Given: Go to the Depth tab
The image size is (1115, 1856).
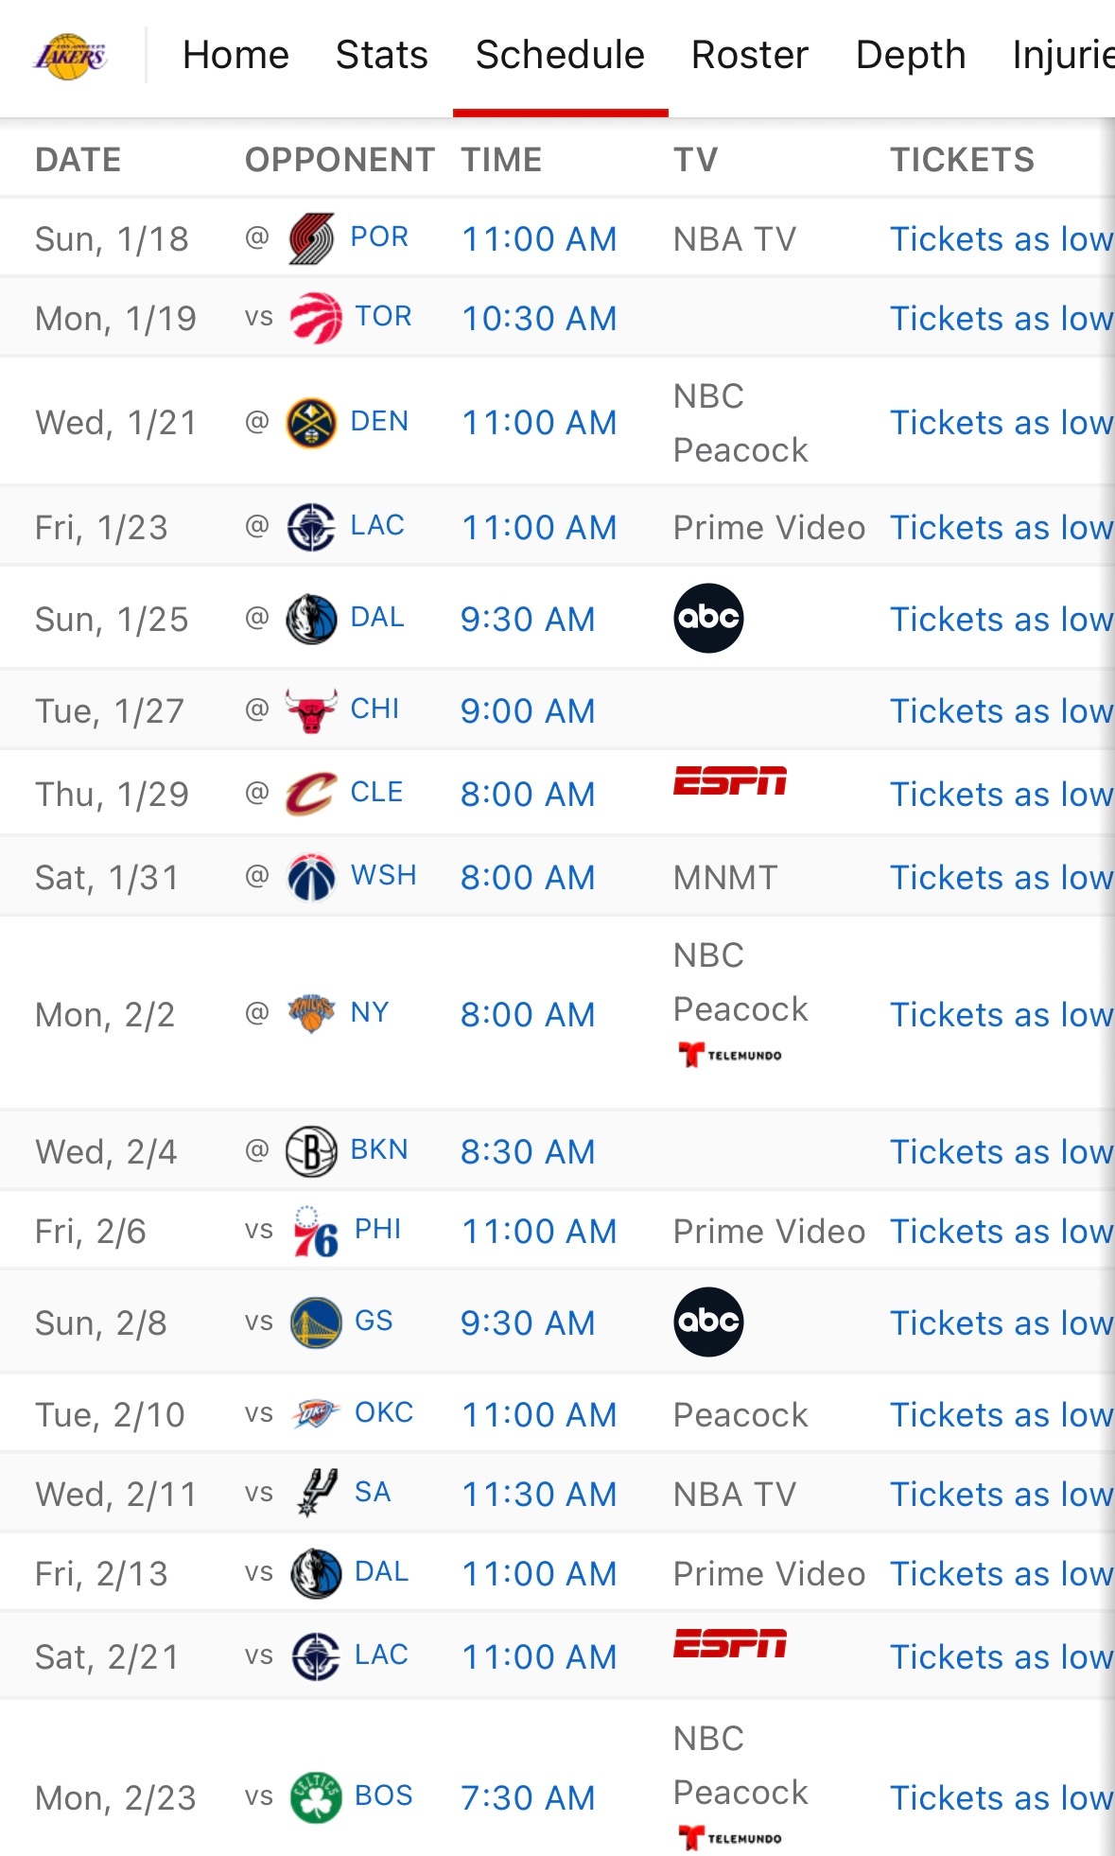Looking at the screenshot, I should (911, 55).
